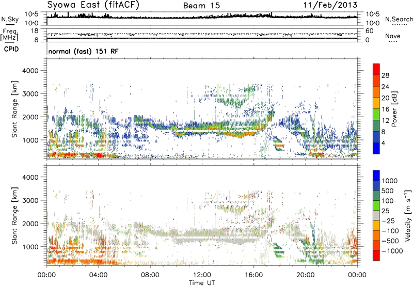Viewport: 413px width, 286px height.
Task: Click the 'CPID' label
Action: click(x=11, y=49)
